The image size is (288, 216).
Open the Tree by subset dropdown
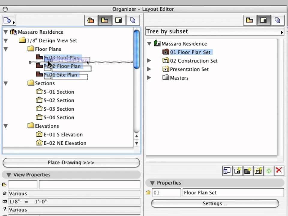pyautogui.click(x=215, y=31)
